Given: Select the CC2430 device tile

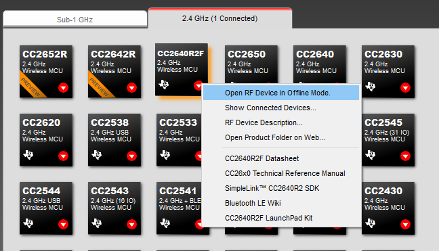Looking at the screenshot, I should point(388,208).
